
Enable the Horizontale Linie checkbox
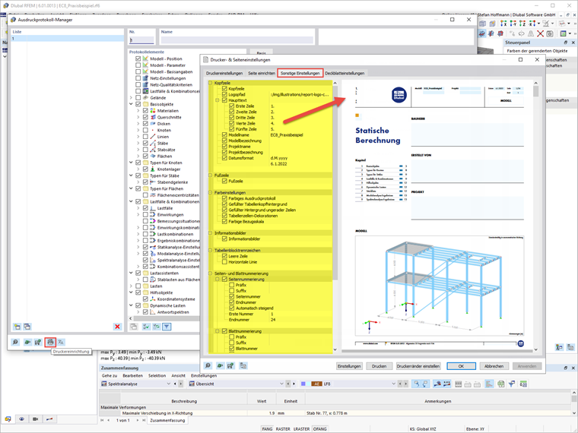(224, 262)
